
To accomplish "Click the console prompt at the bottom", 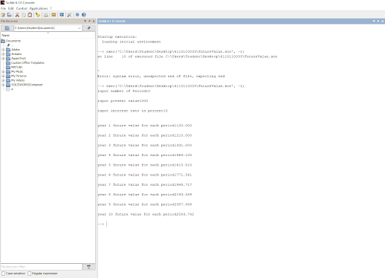I will click(x=102, y=224).
